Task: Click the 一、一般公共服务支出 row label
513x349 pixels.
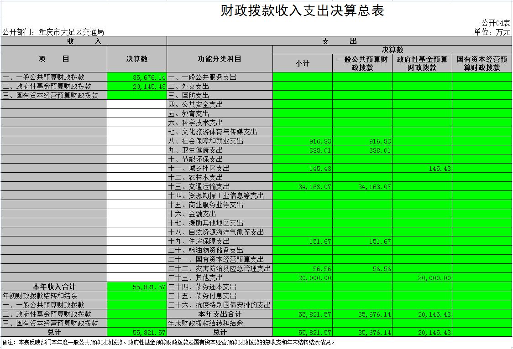Action: (x=220, y=77)
